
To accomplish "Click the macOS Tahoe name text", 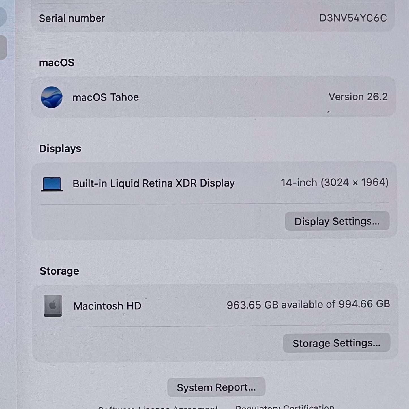I will [106, 97].
